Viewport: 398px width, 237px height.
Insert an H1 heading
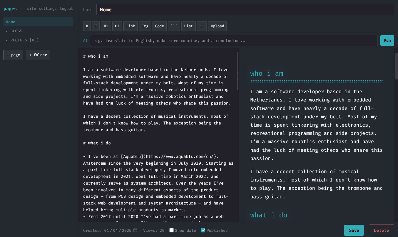(106, 26)
